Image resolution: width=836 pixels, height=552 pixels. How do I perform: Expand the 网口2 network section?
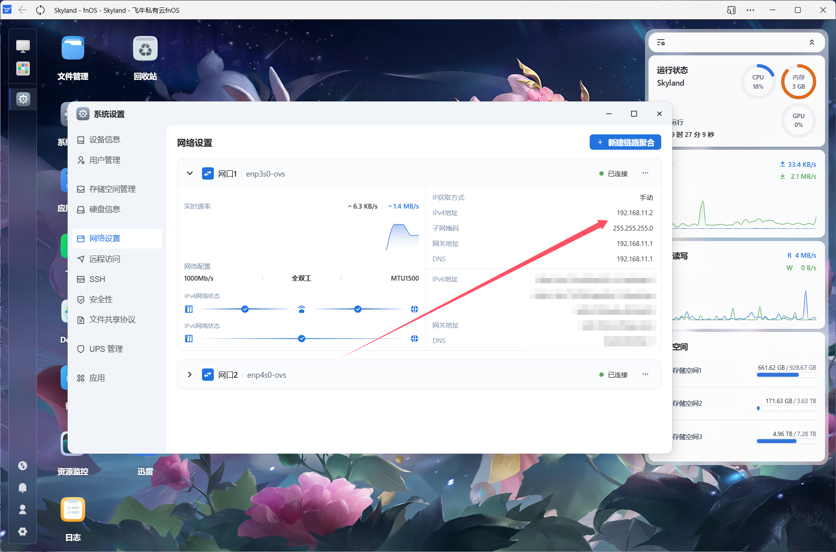click(x=190, y=375)
